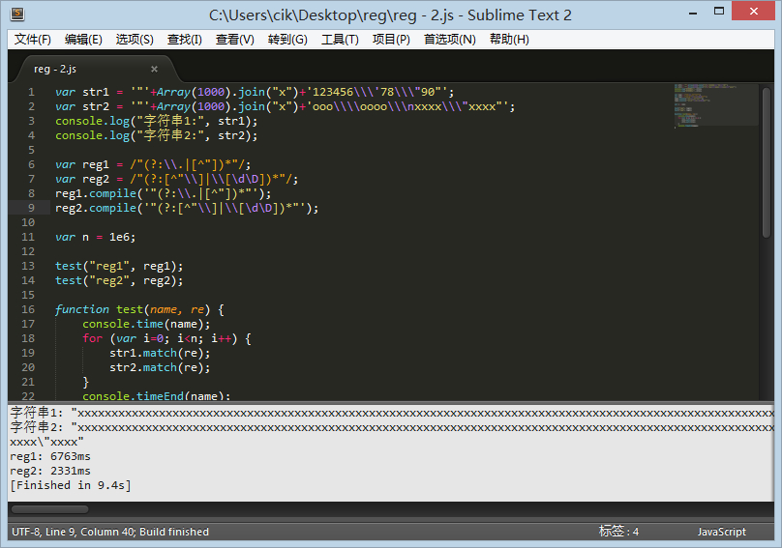Image resolution: width=782 pixels, height=548 pixels.
Task: Open the 编辑(E) menu
Action: (x=83, y=40)
